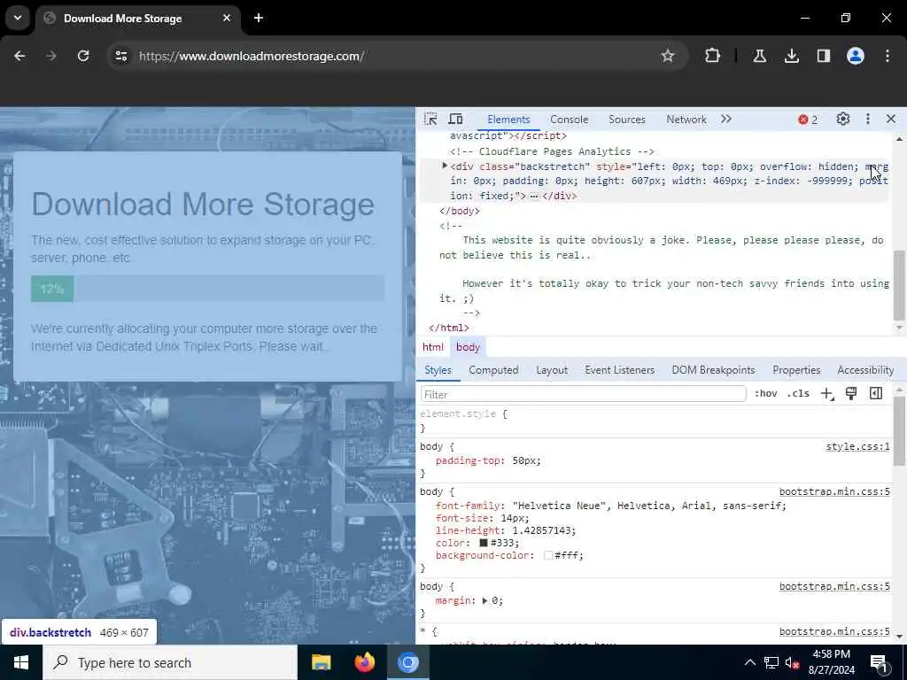Viewport: 907px width, 680px height.
Task: Click the browser Back arrow
Action: 19,56
